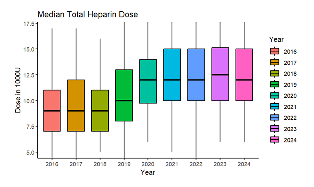Screen dimensions: 314x187
Task: Click the legend text label 2019
Action: pos(290,85)
